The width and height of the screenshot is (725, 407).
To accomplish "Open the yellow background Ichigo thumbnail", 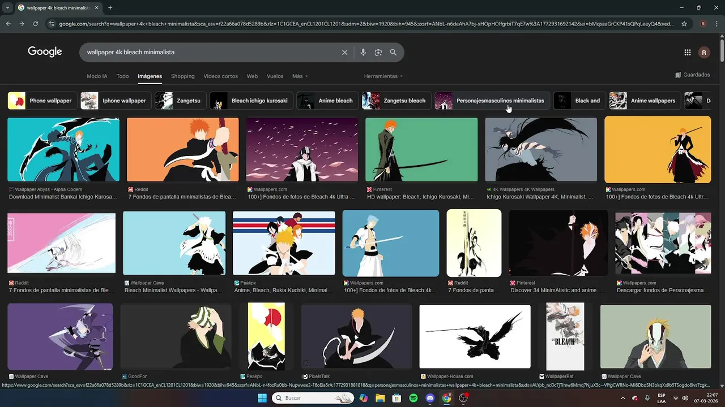I will coord(658,150).
